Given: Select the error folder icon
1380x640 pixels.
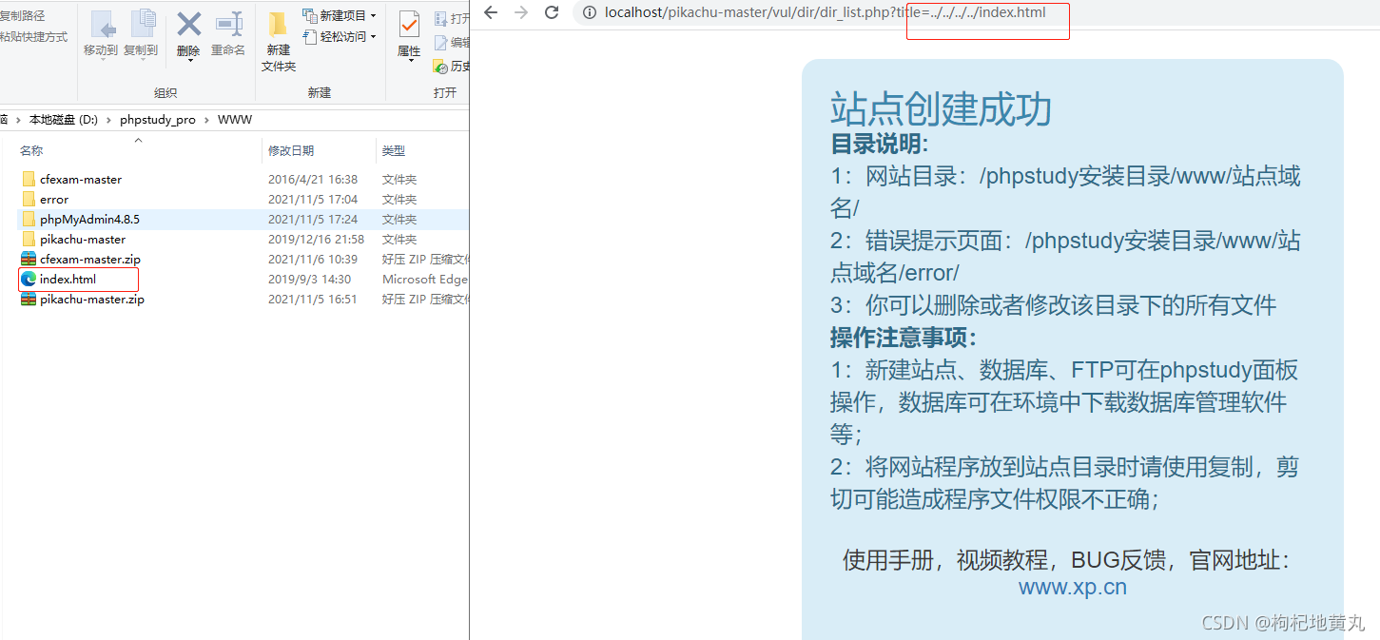Looking at the screenshot, I should [x=29, y=199].
